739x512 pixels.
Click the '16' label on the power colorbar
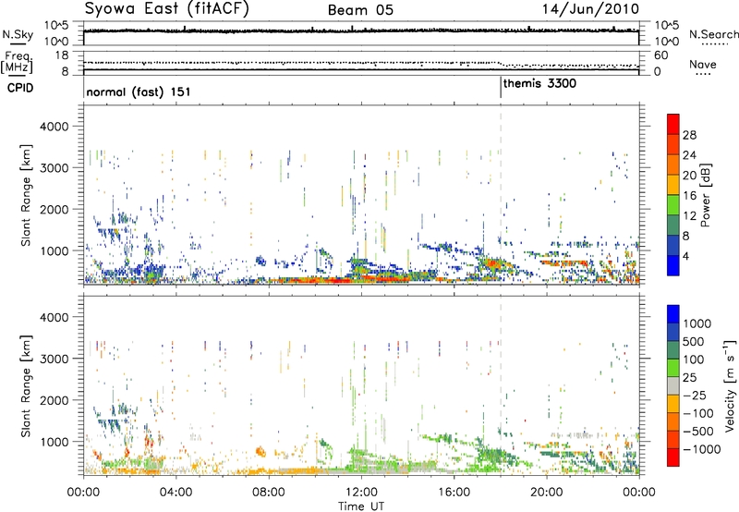(689, 196)
